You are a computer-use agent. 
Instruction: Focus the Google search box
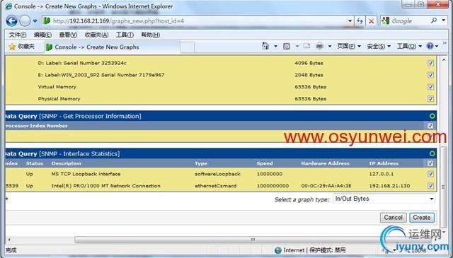pos(411,20)
